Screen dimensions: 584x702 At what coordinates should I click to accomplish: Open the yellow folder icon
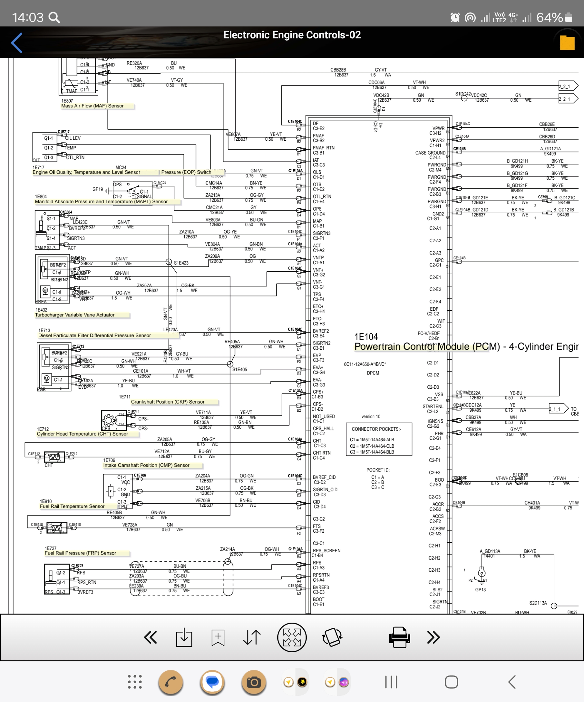click(x=567, y=43)
